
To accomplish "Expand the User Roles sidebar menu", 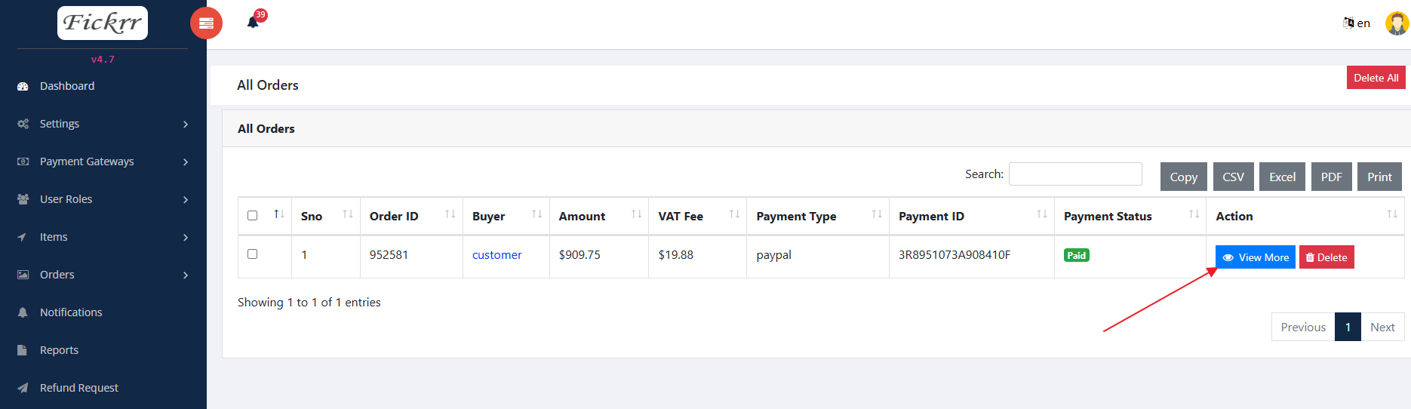I will [x=103, y=199].
